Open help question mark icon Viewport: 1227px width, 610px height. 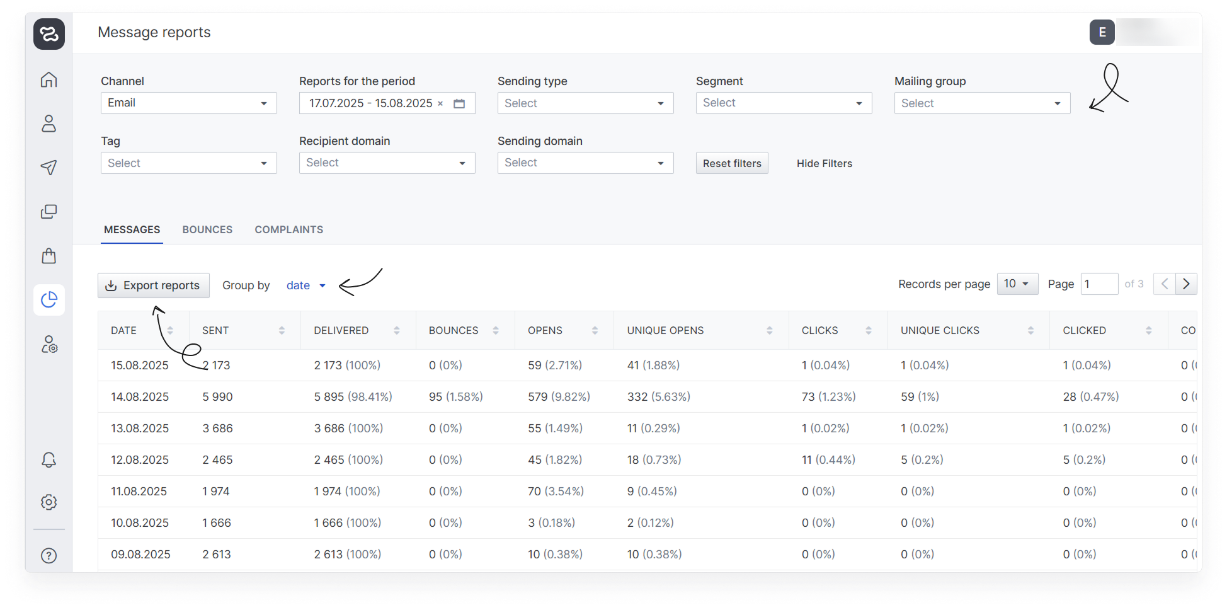[49, 556]
